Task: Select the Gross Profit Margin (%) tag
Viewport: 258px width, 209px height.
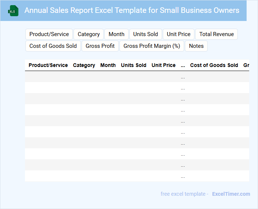Action: pos(152,46)
